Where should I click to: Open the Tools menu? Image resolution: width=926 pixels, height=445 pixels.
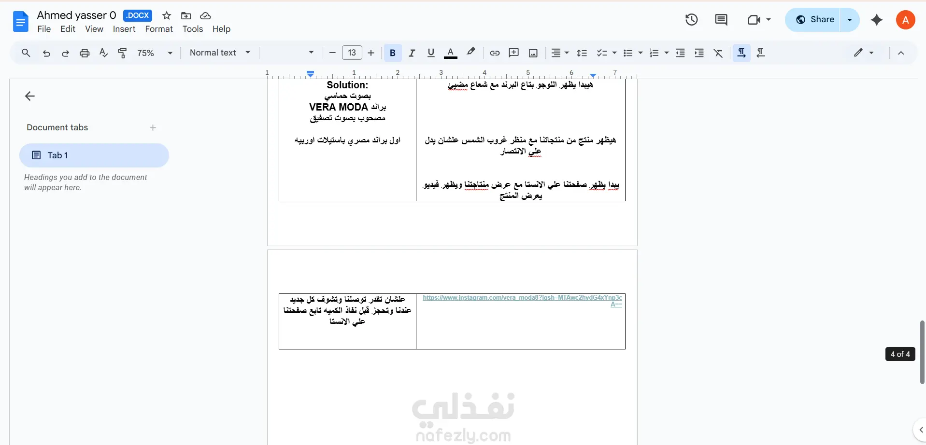click(193, 29)
